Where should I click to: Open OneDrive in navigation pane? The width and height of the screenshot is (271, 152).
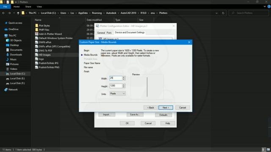pyautogui.click(x=13, y=29)
